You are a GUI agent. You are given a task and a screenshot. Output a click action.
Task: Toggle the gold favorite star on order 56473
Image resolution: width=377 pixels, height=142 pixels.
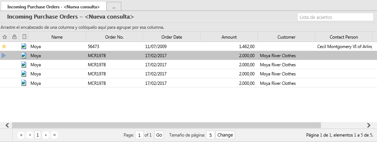(x=4, y=46)
